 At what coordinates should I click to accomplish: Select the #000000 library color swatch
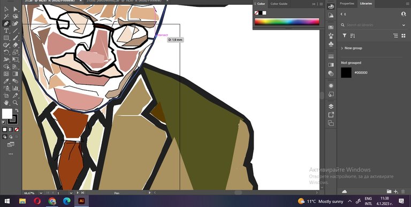click(346, 73)
